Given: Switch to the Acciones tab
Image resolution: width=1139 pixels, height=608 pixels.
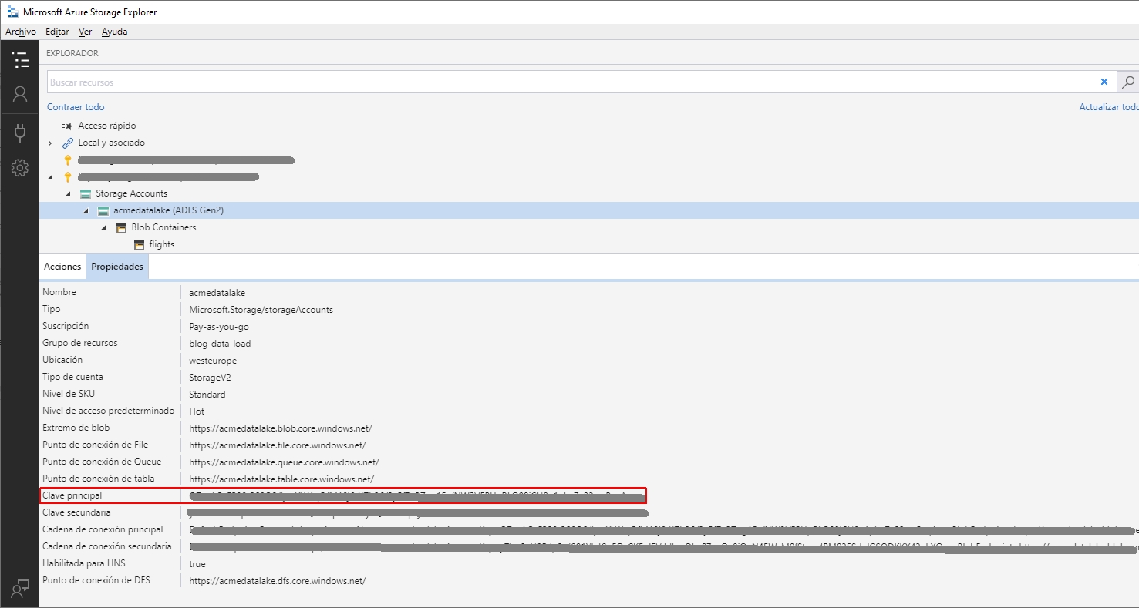Looking at the screenshot, I should (62, 266).
